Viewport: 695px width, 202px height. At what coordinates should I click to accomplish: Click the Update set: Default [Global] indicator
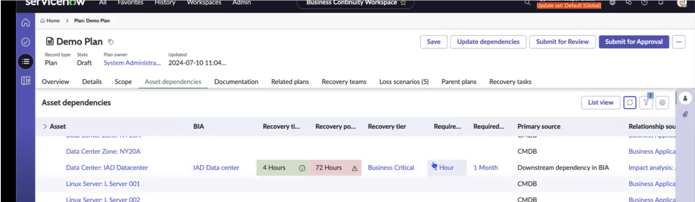tap(569, 5)
